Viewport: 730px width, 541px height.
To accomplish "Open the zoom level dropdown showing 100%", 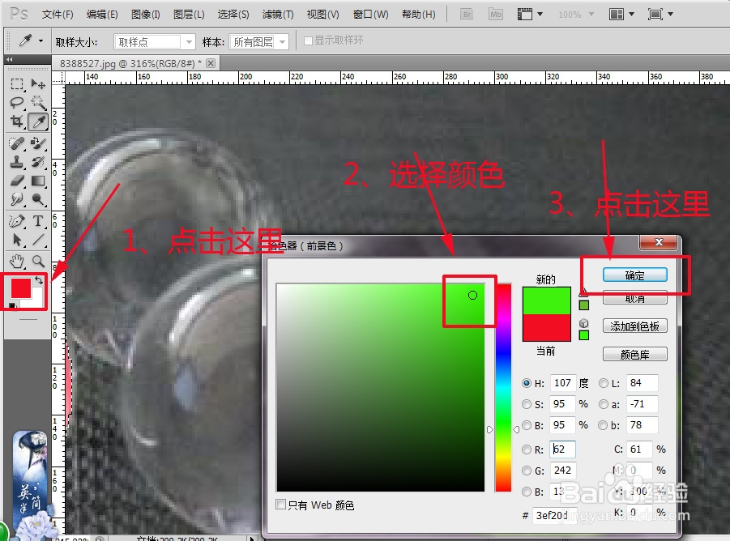I will (575, 14).
